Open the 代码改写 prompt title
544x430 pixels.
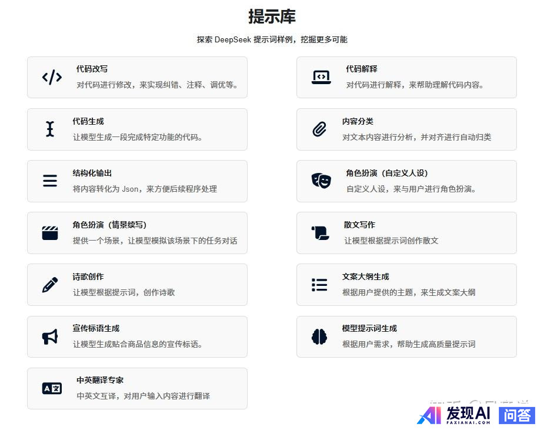pos(92,69)
